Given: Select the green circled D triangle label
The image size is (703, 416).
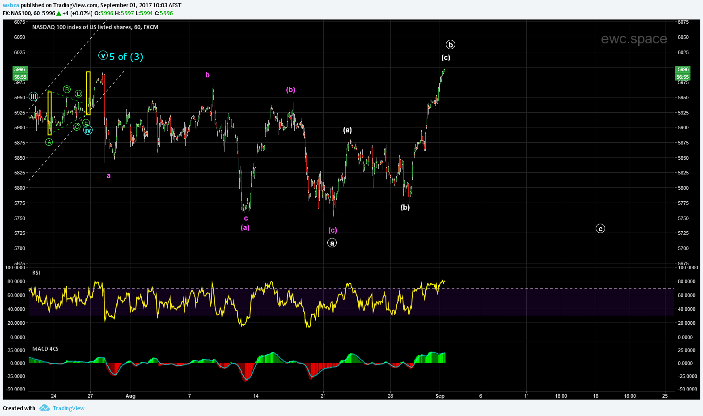Looking at the screenshot, I should tap(79, 93).
